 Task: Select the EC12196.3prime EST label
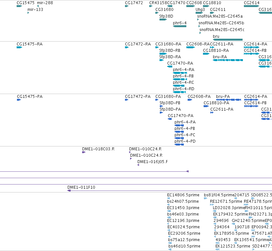(183, 221)
